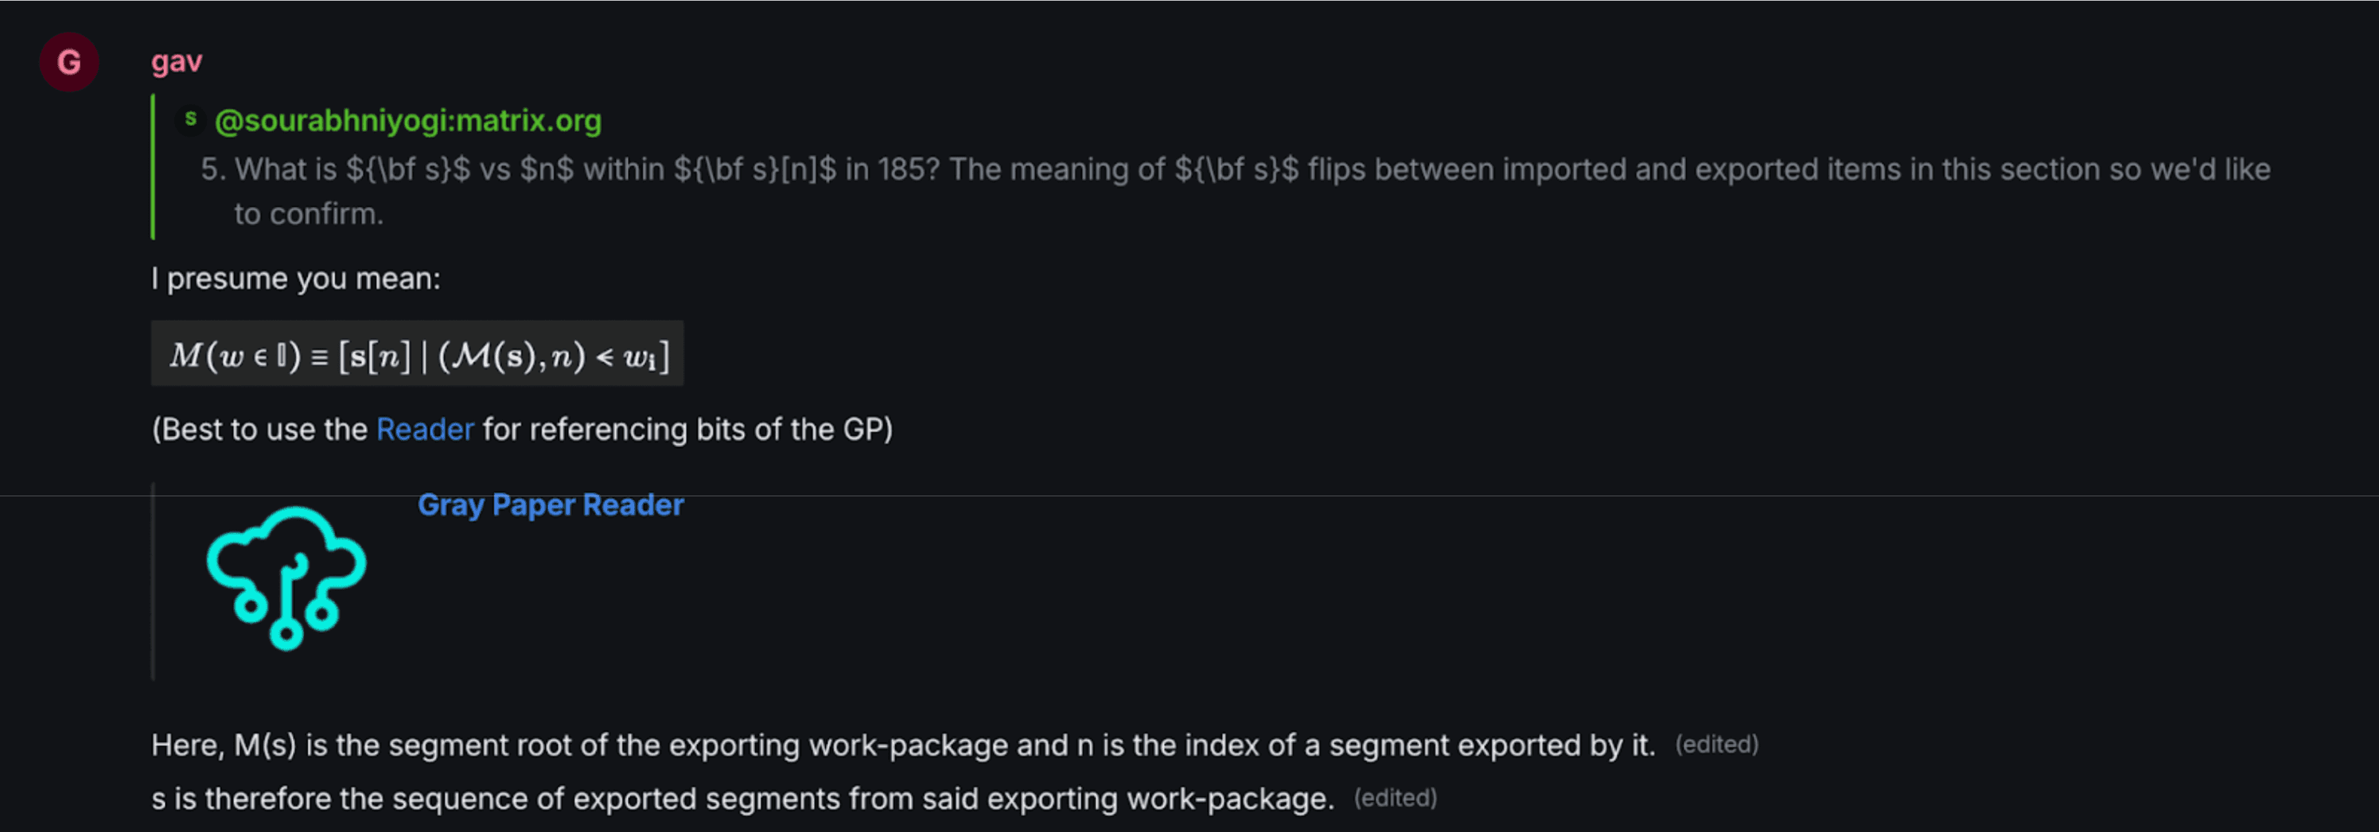Click the "5." numbering in the quote
Screen dimensions: 2379x832
point(213,170)
